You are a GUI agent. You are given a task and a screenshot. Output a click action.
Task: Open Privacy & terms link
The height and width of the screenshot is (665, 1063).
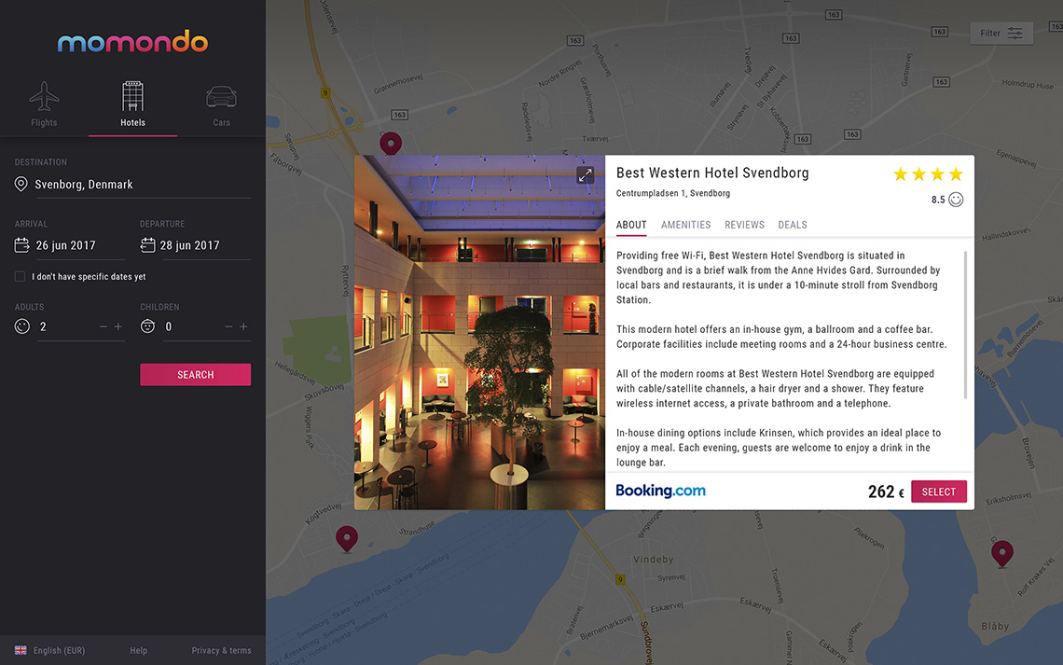tap(221, 651)
